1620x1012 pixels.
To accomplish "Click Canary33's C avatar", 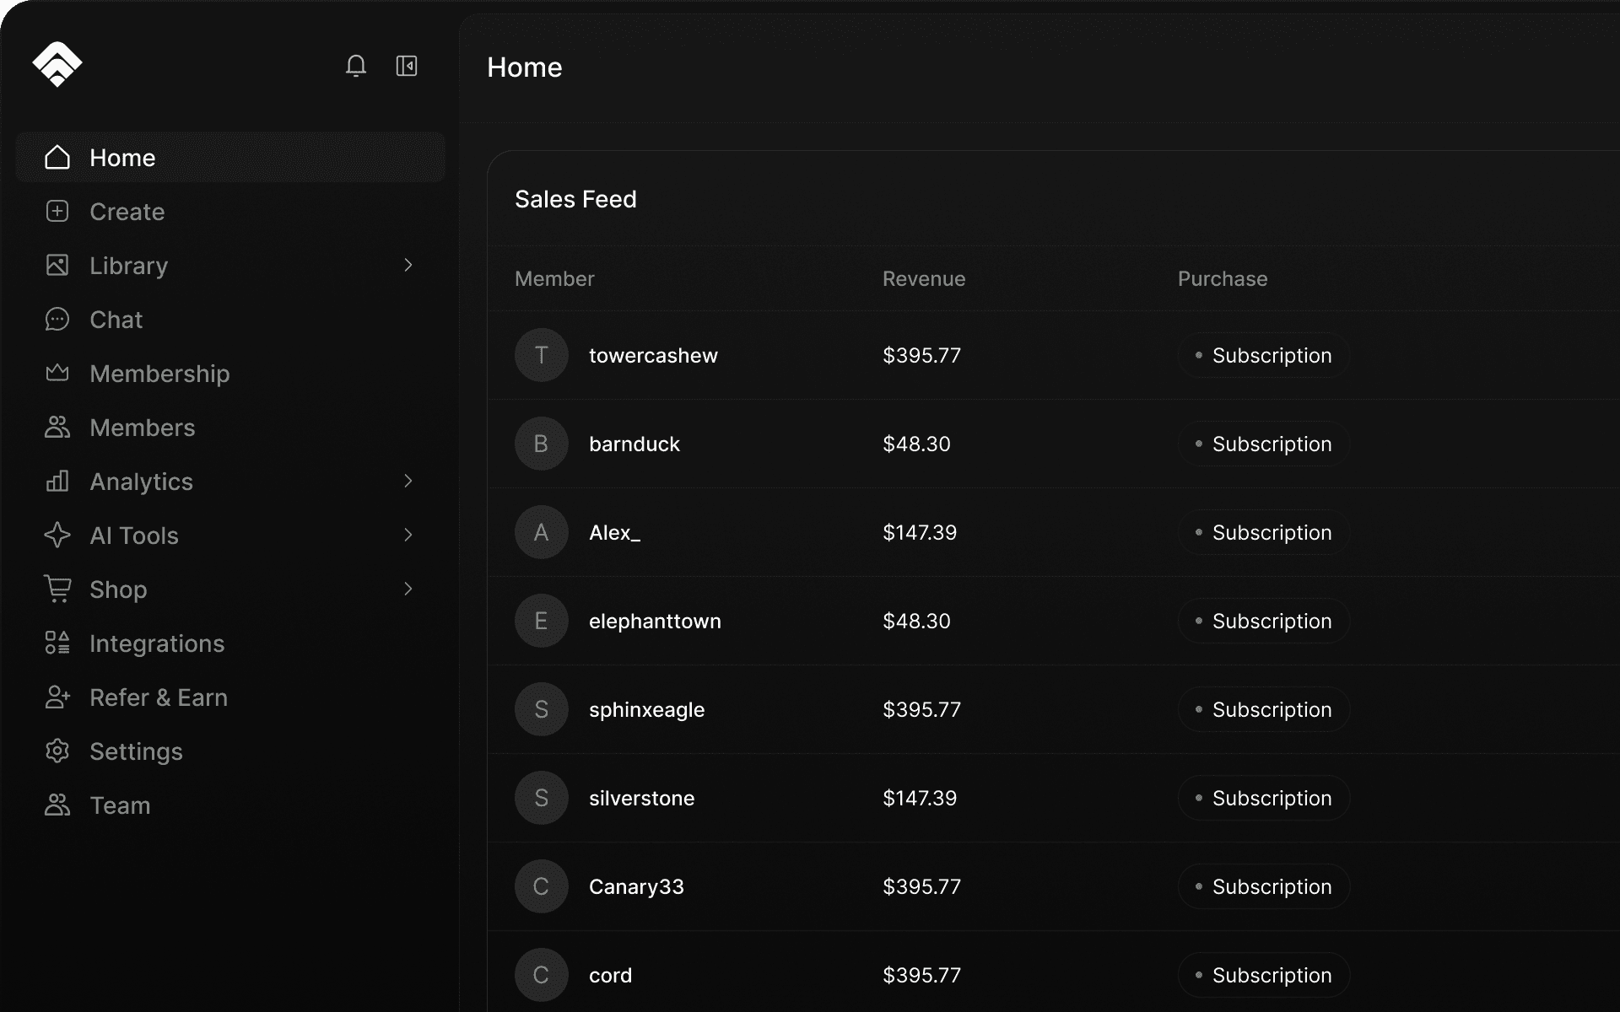I will [x=542, y=886].
